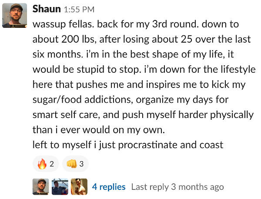The height and width of the screenshot is (199, 261).
Task: Click the line starting 'smart self care'
Action: point(143,115)
